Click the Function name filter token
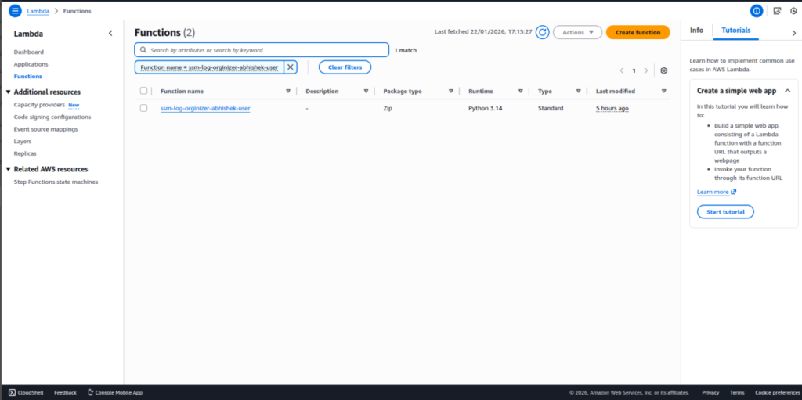The image size is (802, 400). 209,67
